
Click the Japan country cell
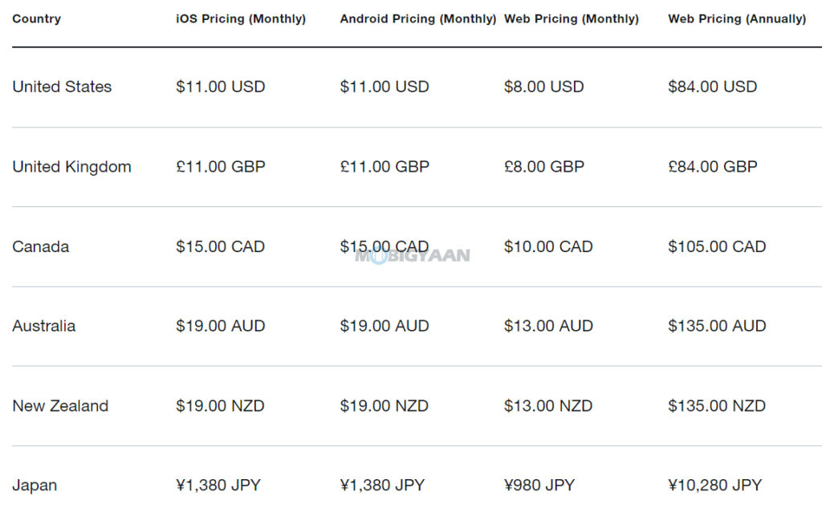coord(35,486)
